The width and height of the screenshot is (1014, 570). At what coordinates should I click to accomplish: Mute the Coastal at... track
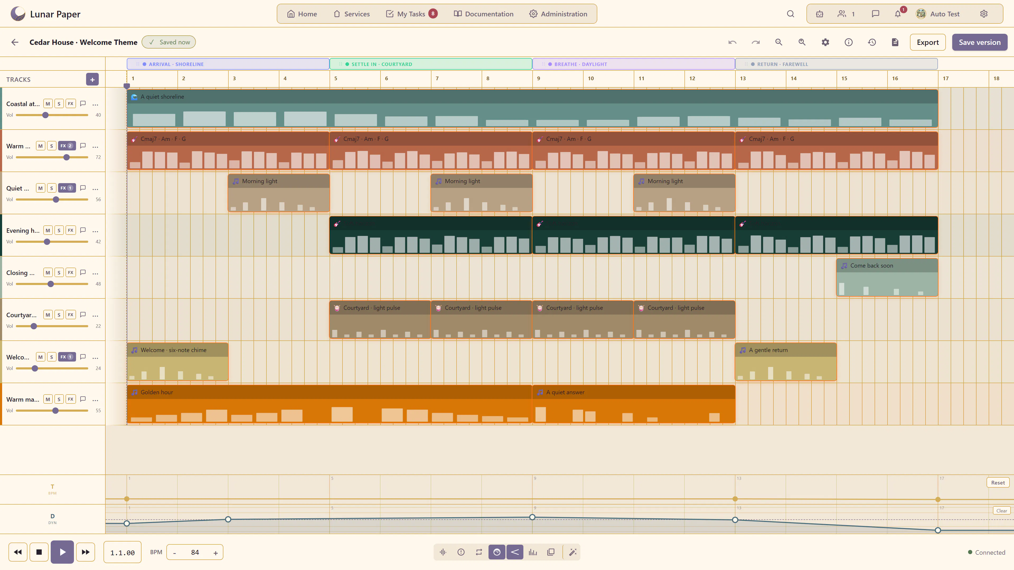[48, 103]
